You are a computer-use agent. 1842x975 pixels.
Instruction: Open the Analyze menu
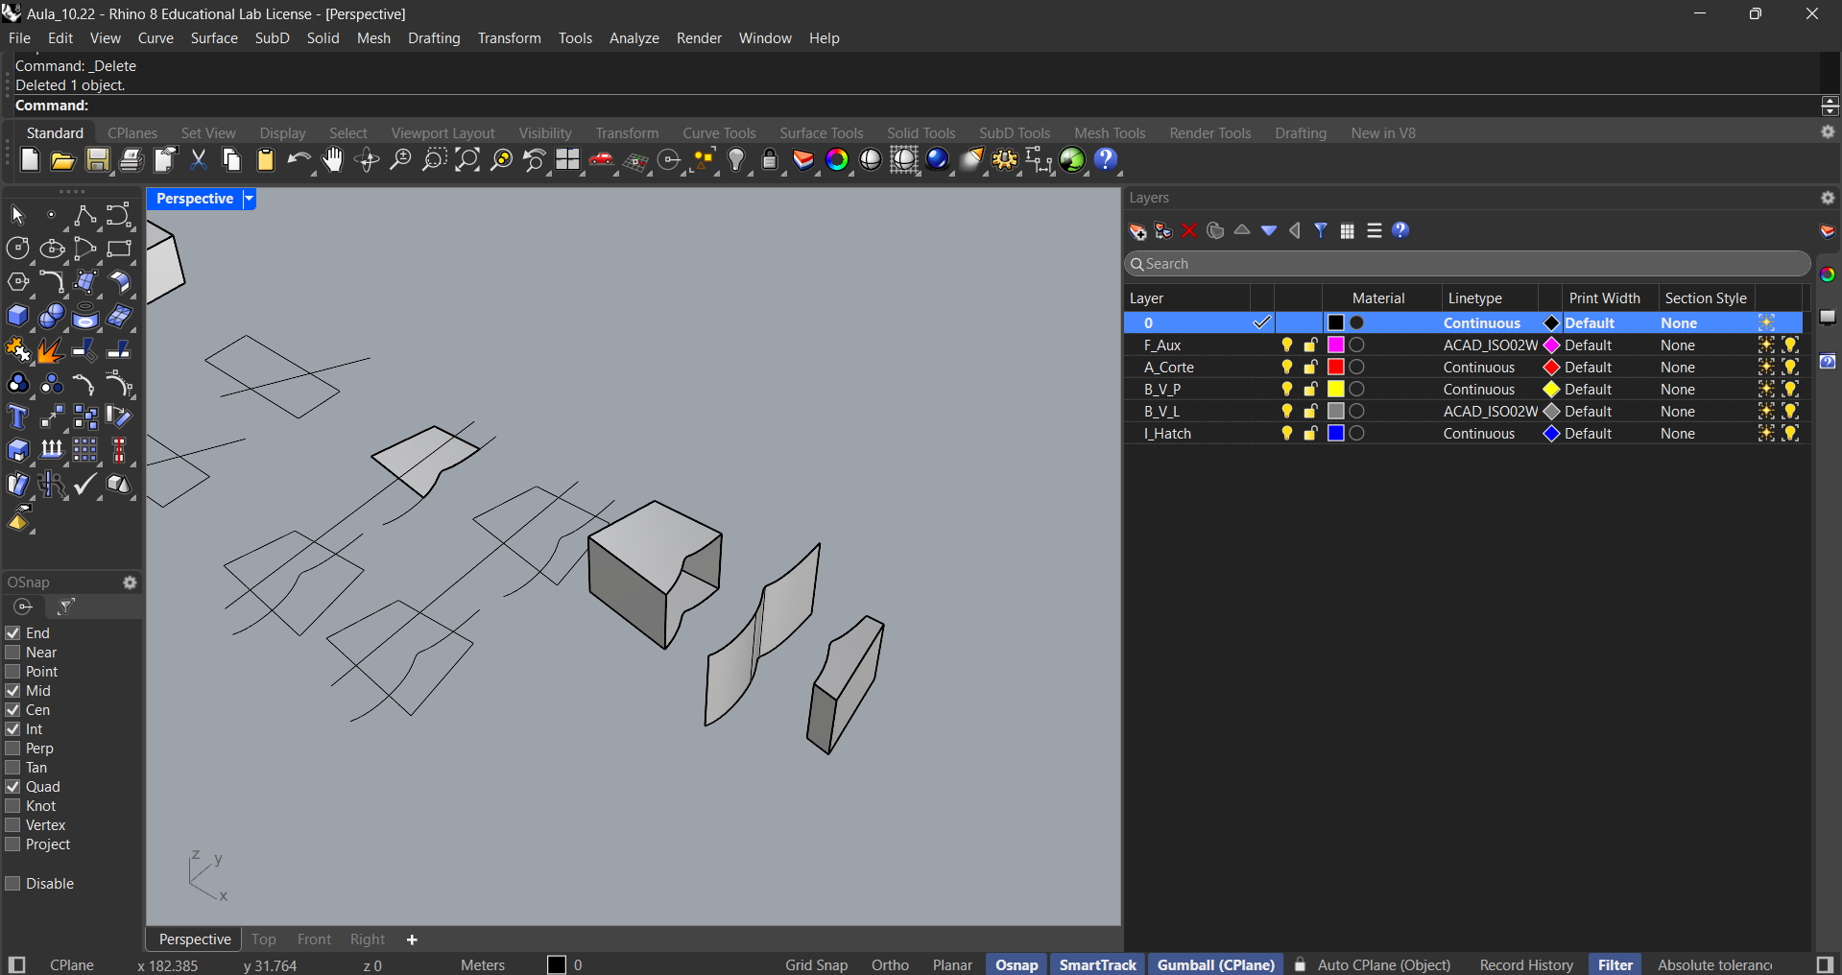pos(634,38)
